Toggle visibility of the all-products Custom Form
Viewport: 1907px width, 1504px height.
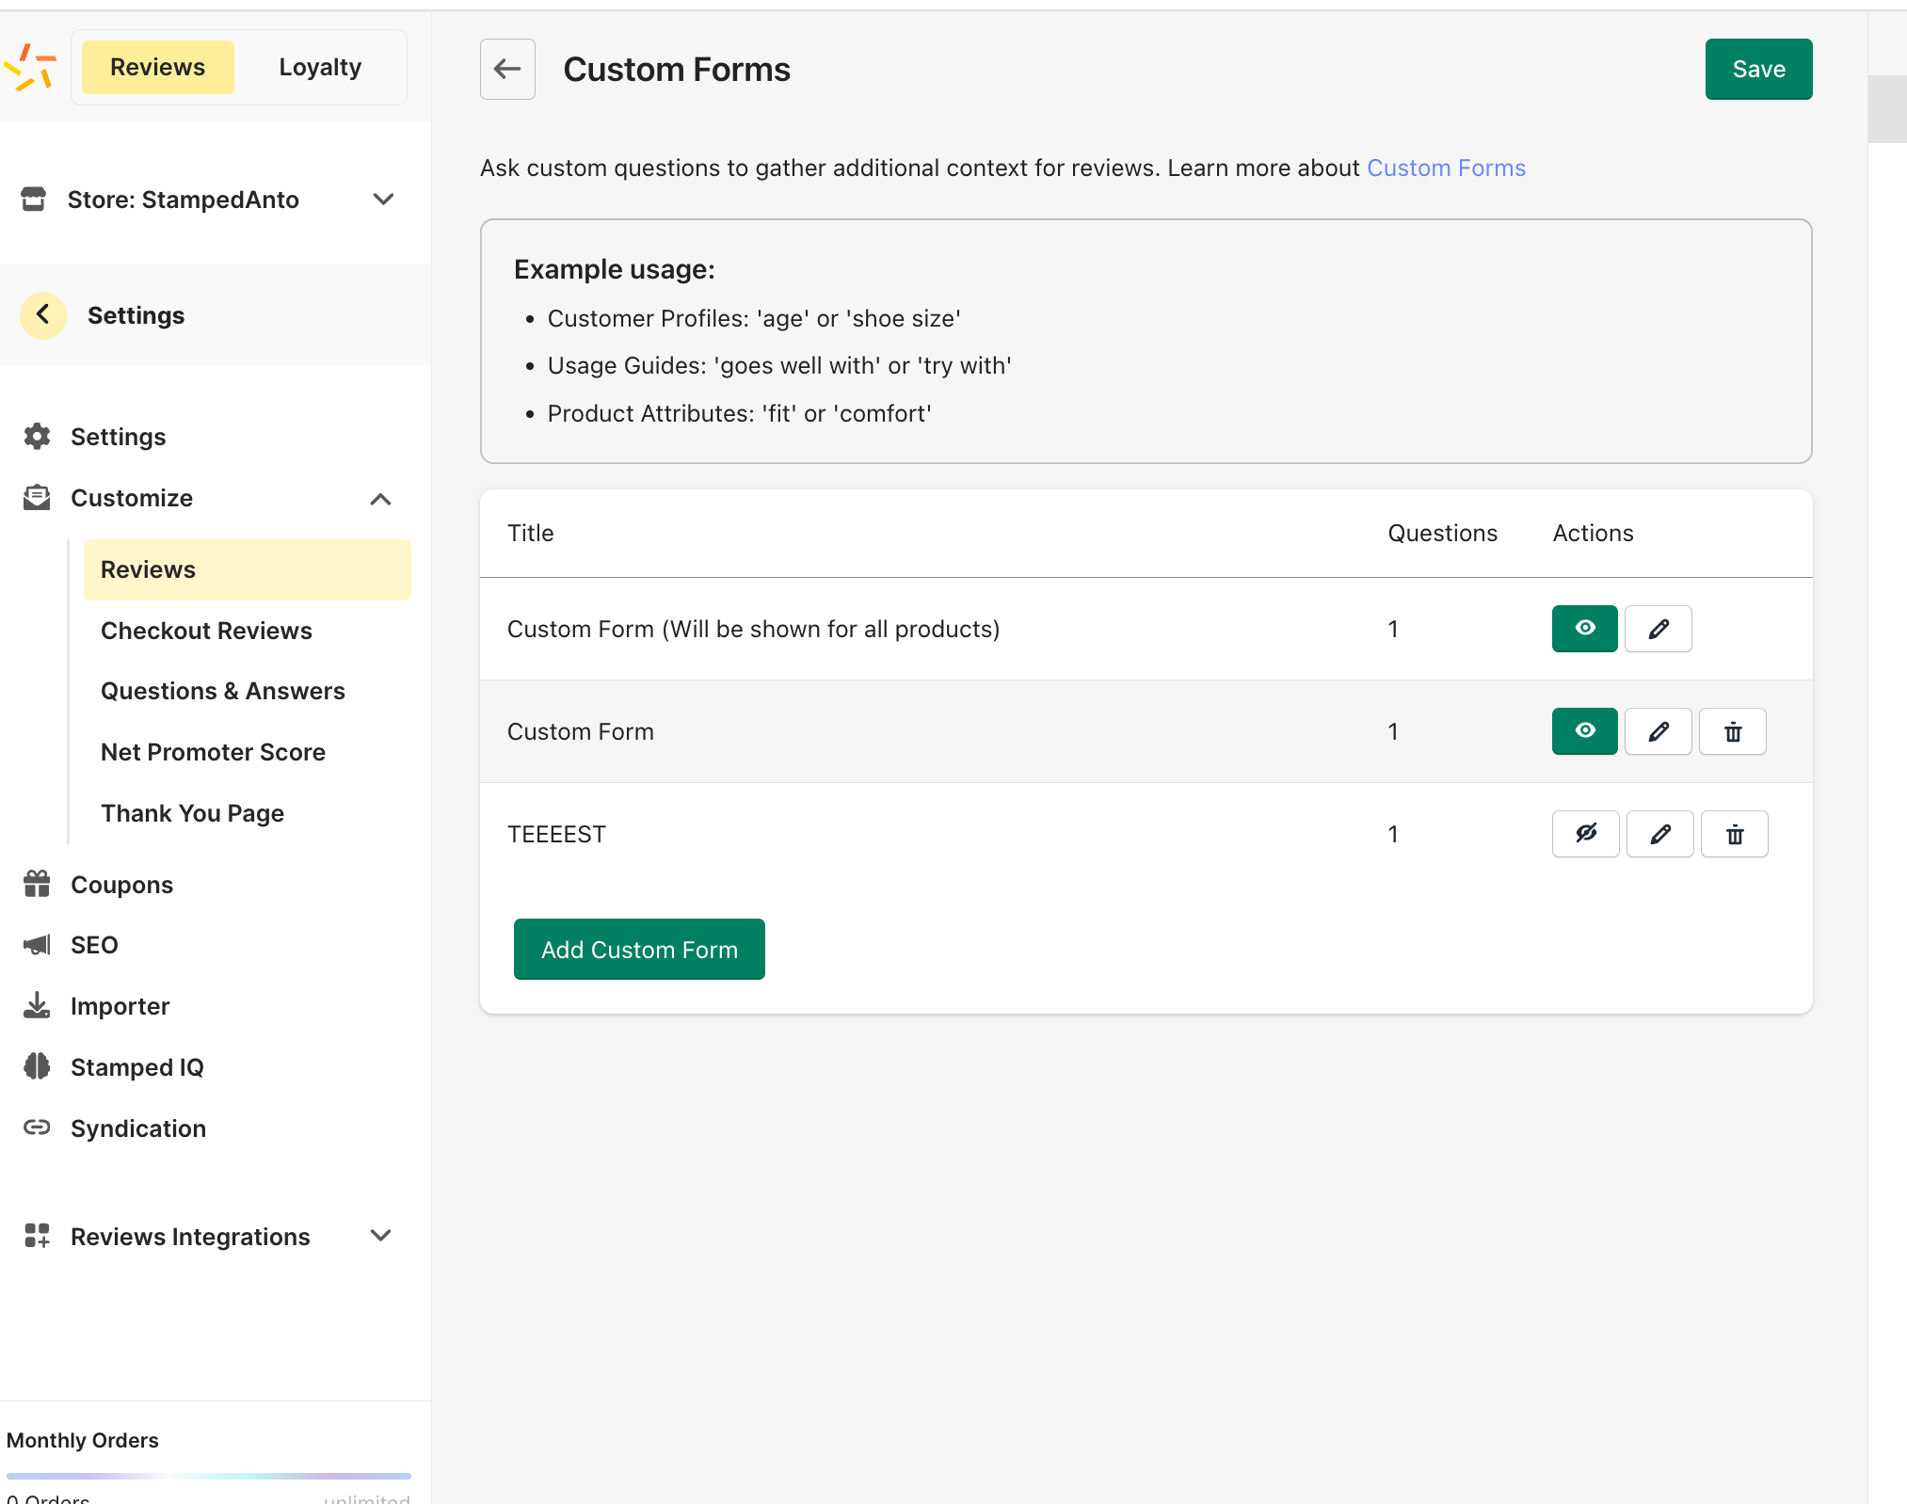[x=1584, y=629]
